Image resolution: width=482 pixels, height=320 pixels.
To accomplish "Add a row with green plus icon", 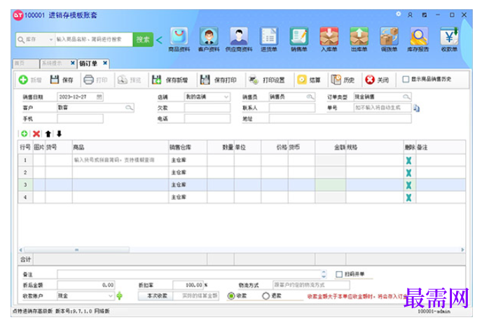I will [x=25, y=134].
